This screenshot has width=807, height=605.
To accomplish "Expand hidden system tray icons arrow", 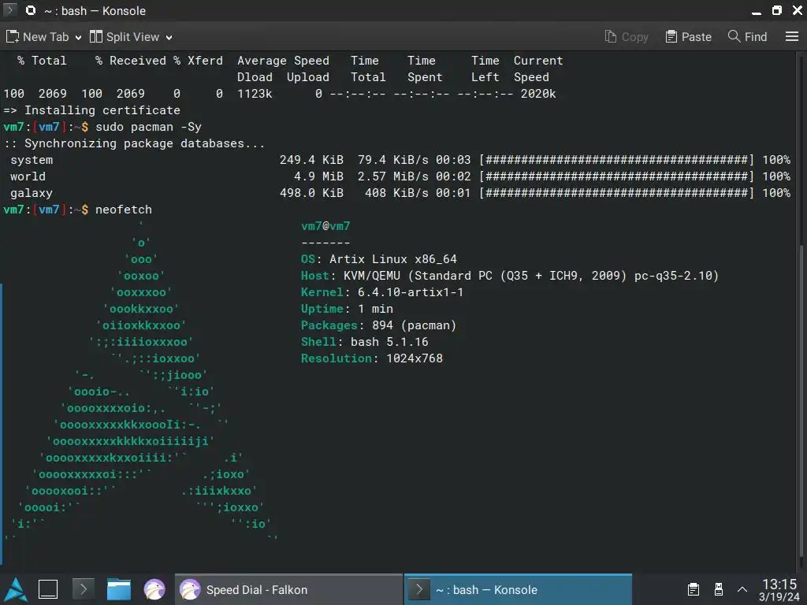I will click(742, 589).
